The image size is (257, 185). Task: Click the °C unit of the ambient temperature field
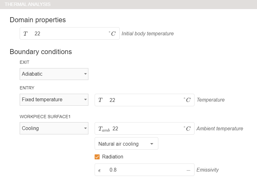tap(187, 129)
